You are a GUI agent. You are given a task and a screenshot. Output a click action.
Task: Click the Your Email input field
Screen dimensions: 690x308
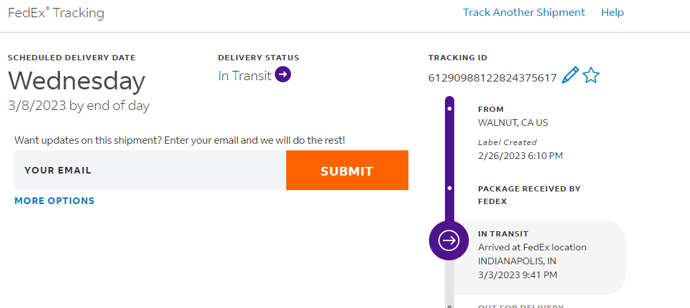pyautogui.click(x=150, y=170)
